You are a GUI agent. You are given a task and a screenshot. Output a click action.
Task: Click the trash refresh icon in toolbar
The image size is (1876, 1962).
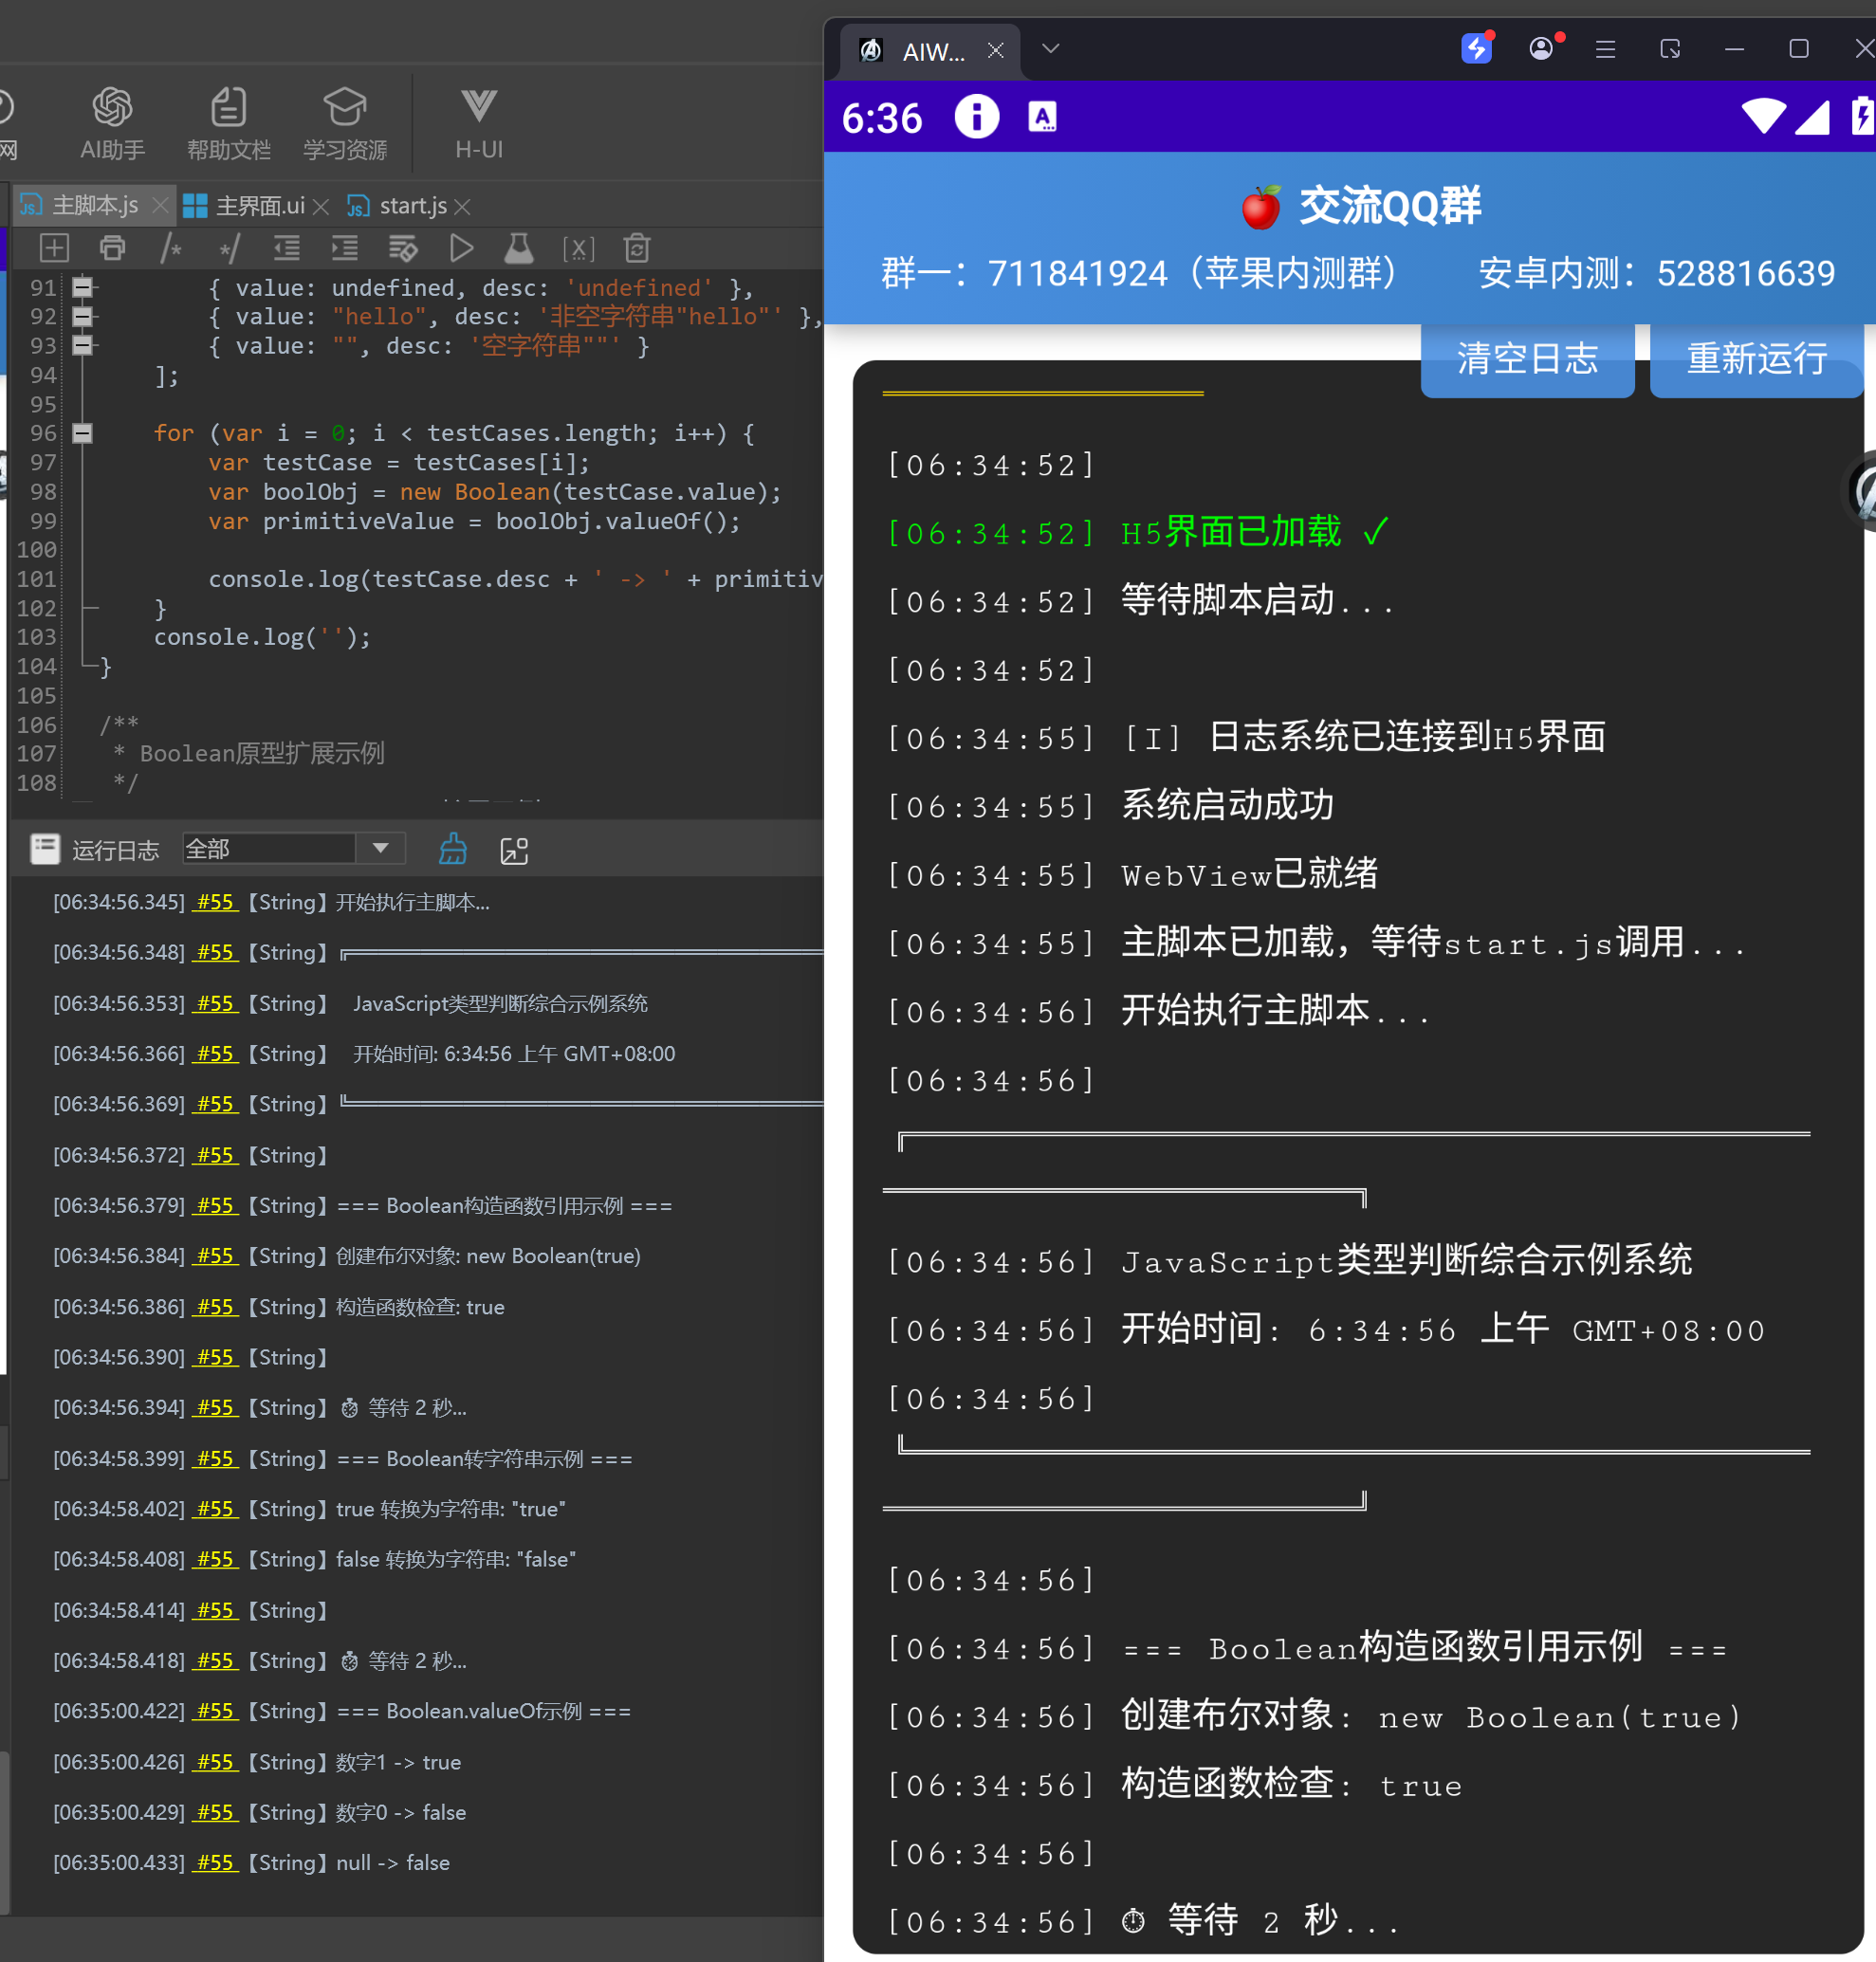tap(637, 248)
